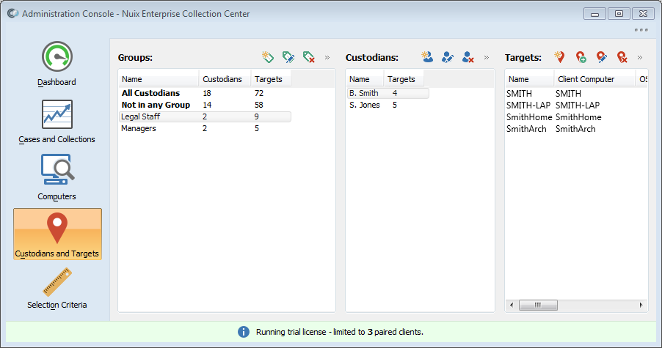Expand more Groups toolbar options chevron
662x348 pixels.
[327, 57]
